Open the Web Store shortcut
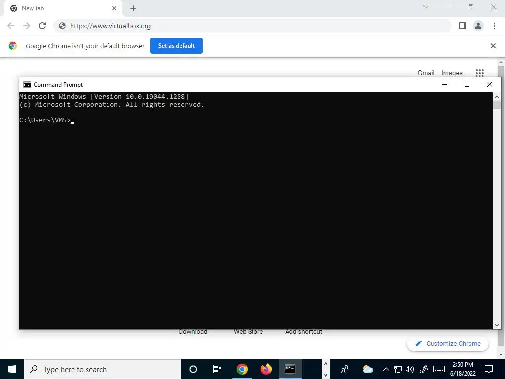The image size is (505, 379). pos(249,332)
